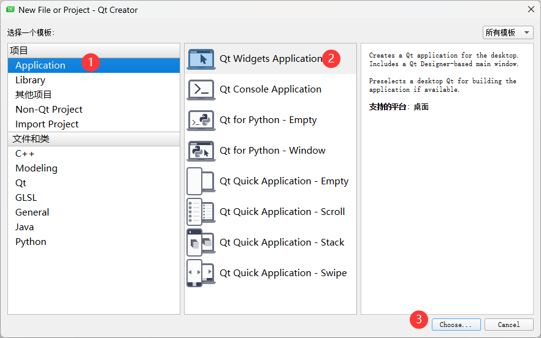
Task: Click the Qt Console Application terminal icon
Action: (x=201, y=89)
